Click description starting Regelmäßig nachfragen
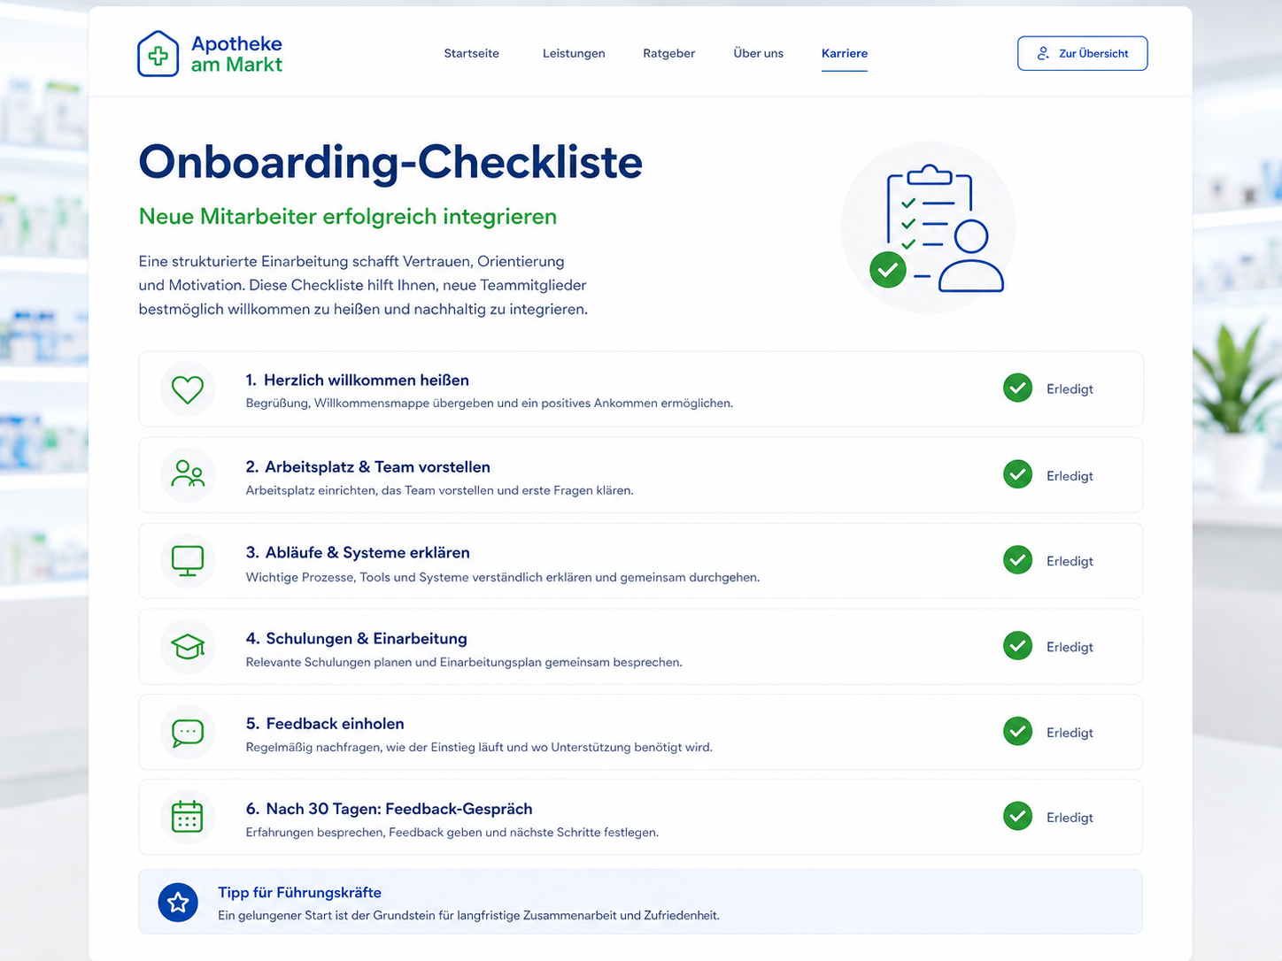The image size is (1282, 961). [479, 747]
